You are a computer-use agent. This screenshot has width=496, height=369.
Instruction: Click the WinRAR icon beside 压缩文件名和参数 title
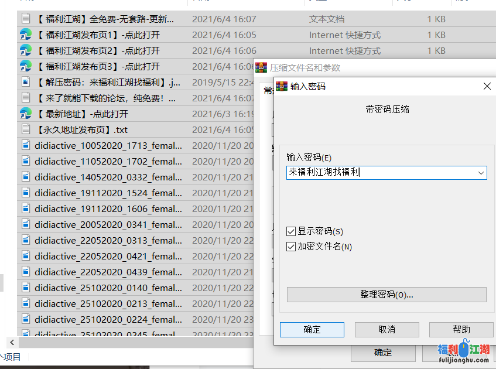(261, 67)
